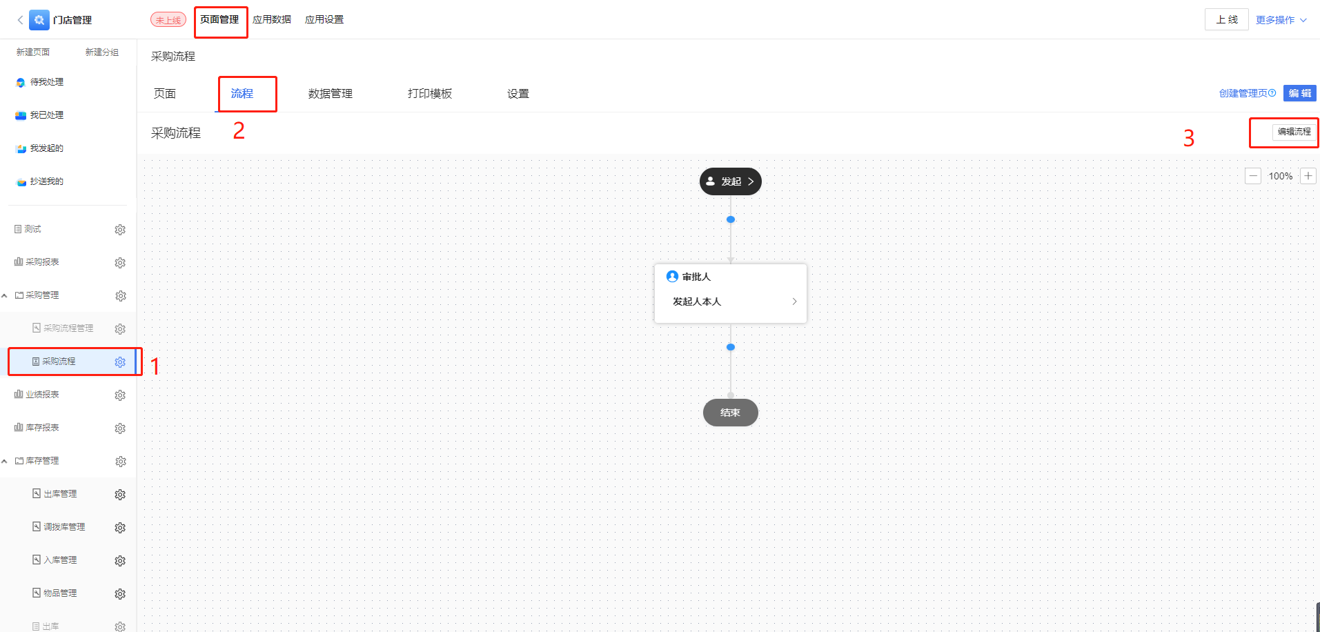Open settings gear for 测试
The height and width of the screenshot is (632, 1320).
(x=120, y=230)
